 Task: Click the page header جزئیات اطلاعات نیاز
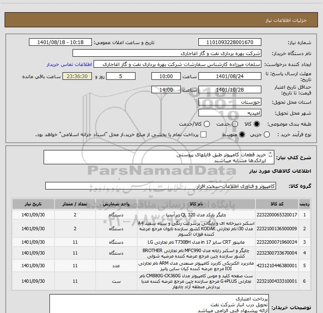coord(286,20)
